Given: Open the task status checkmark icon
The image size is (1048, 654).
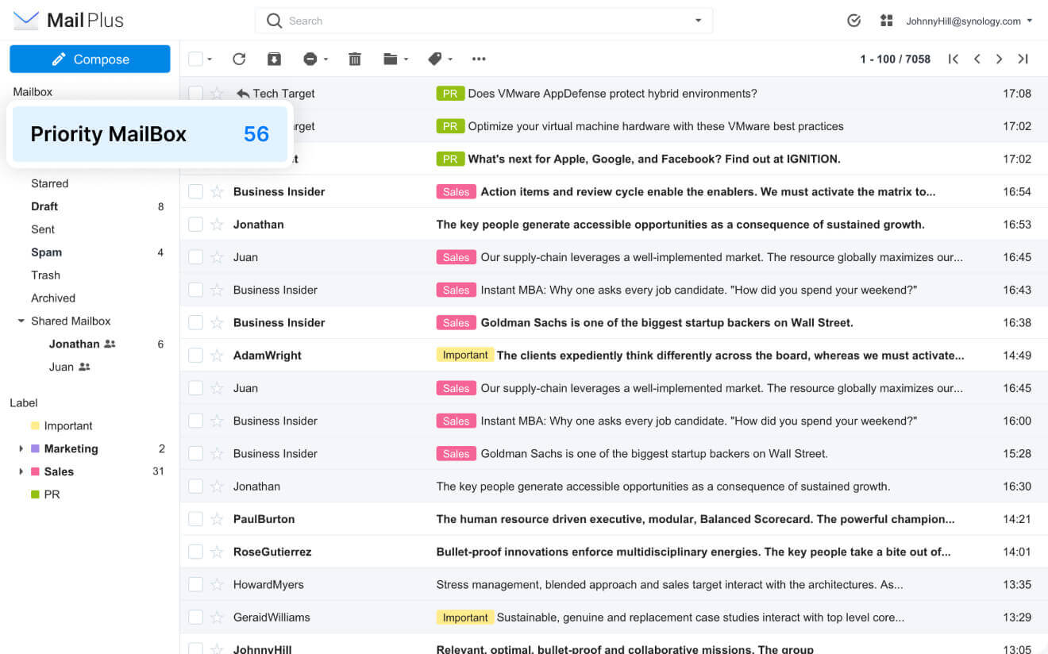Looking at the screenshot, I should click(854, 21).
